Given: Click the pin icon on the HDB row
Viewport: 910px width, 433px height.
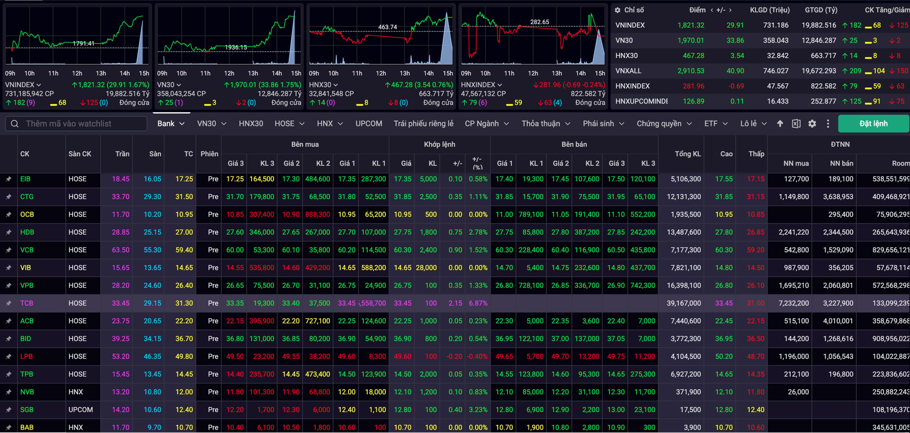Looking at the screenshot, I should click(x=9, y=232).
